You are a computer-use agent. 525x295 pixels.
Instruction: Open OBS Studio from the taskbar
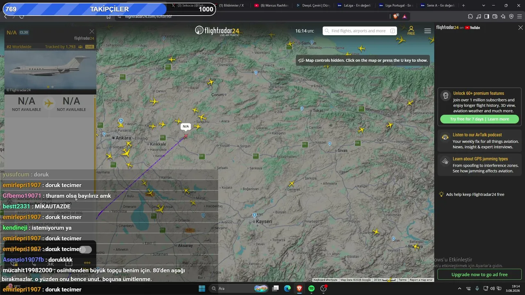(x=324, y=288)
